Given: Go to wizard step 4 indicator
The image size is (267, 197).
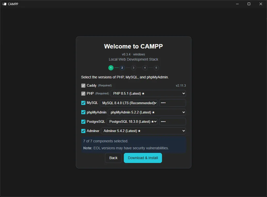Looking at the screenshot, I should click(x=145, y=68).
